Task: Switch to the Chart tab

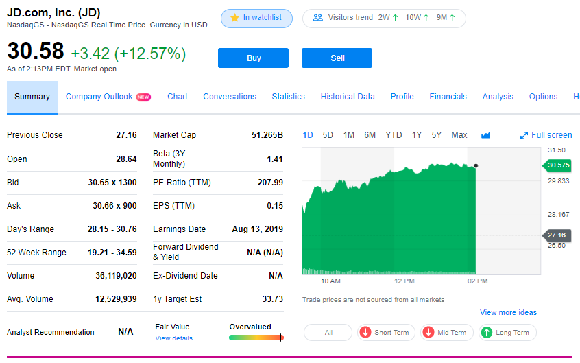Action: click(x=178, y=97)
